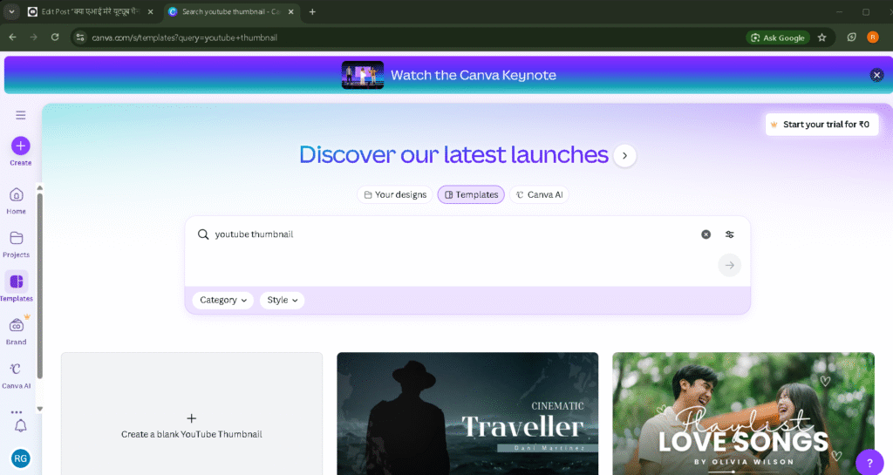Show more apps via three-dot icon
The height and width of the screenshot is (475, 893).
pyautogui.click(x=17, y=412)
